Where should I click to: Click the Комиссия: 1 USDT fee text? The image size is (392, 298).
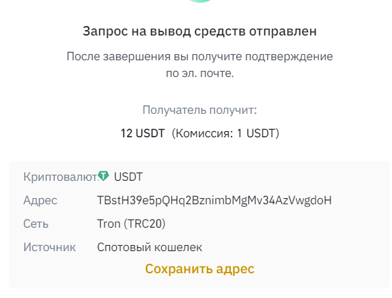pyautogui.click(x=226, y=133)
